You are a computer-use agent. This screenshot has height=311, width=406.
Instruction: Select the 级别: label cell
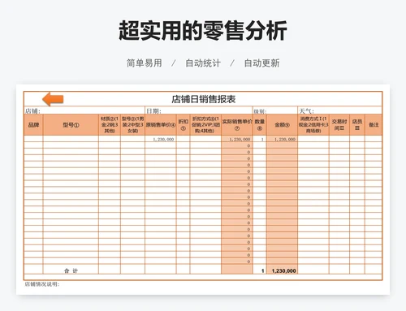coord(275,110)
